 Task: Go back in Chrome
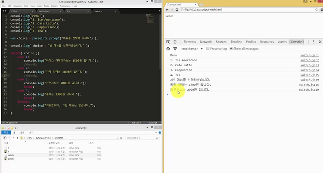pos(167,9)
